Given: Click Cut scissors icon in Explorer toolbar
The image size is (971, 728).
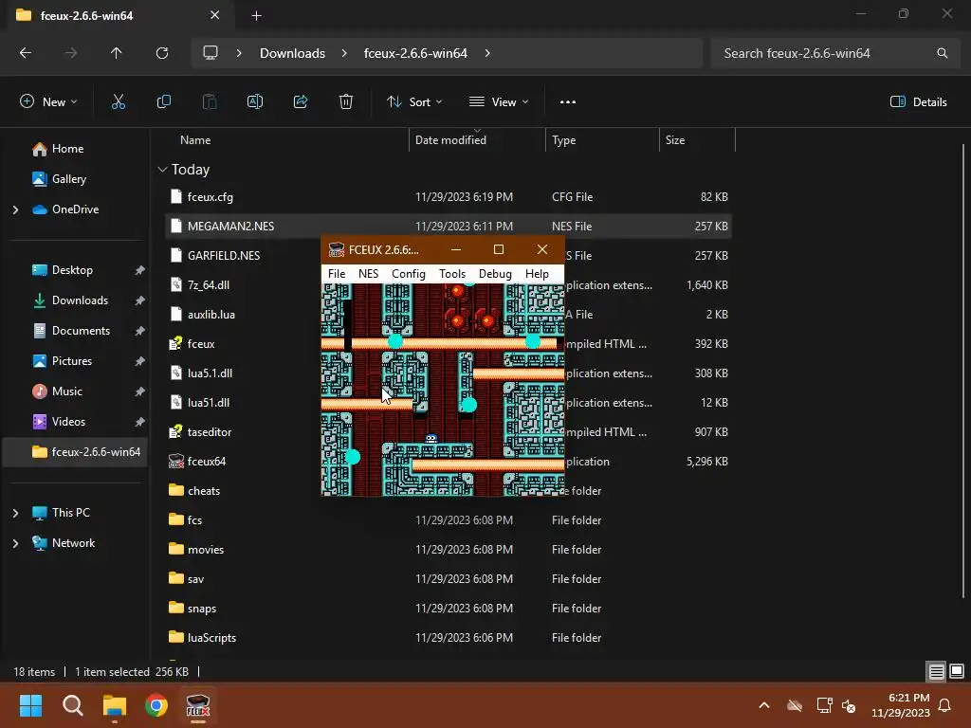Looking at the screenshot, I should 119,102.
